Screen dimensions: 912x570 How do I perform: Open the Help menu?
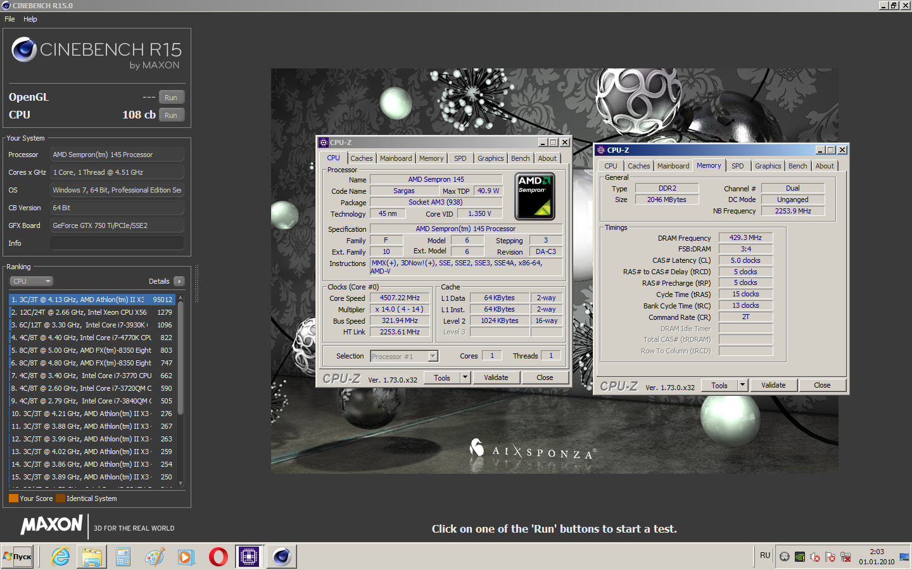[x=30, y=19]
